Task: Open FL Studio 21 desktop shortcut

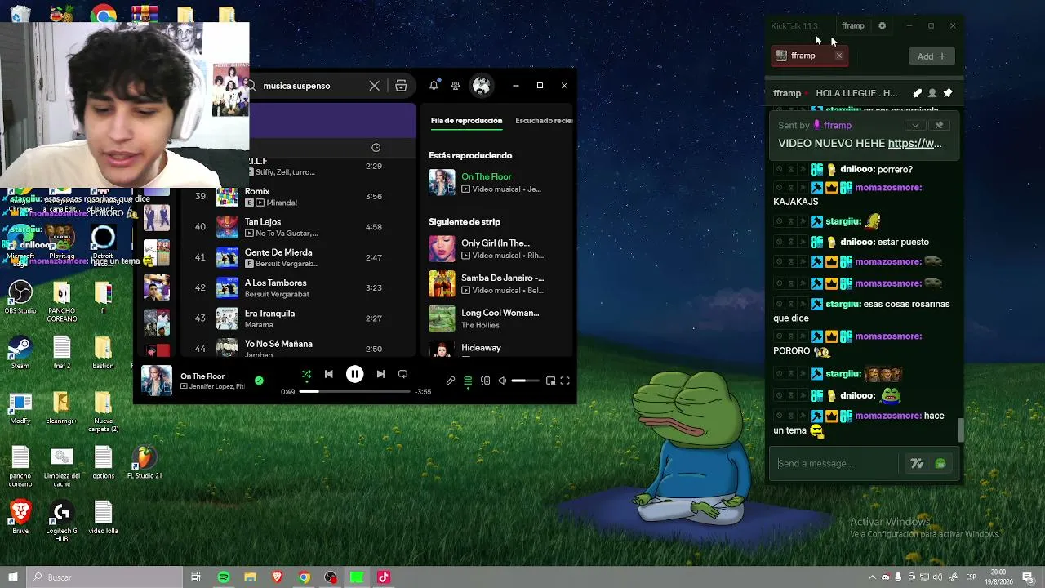Action: click(x=145, y=463)
